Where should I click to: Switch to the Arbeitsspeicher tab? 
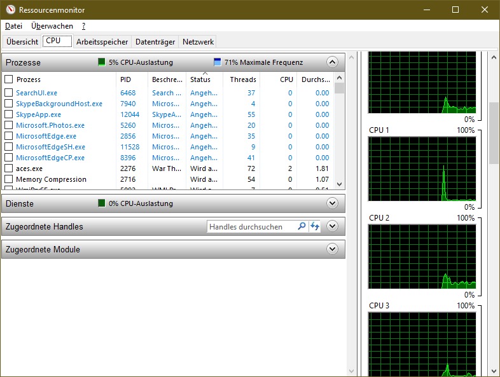(x=102, y=42)
